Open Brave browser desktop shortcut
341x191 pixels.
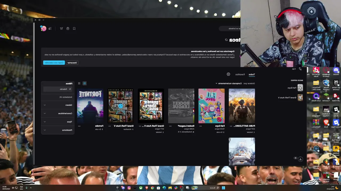[x=326, y=123]
